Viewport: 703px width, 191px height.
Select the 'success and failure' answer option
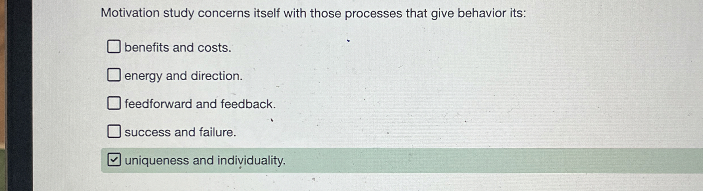coord(180,132)
